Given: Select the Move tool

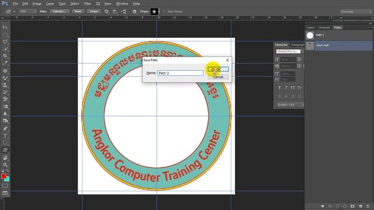Looking at the screenshot, I should [5, 27].
